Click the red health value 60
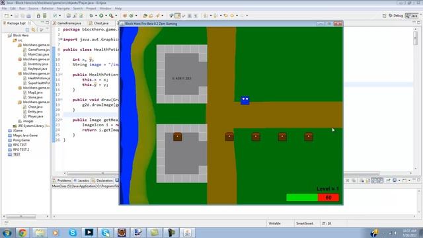This screenshot has height=238, width=423. [328, 198]
